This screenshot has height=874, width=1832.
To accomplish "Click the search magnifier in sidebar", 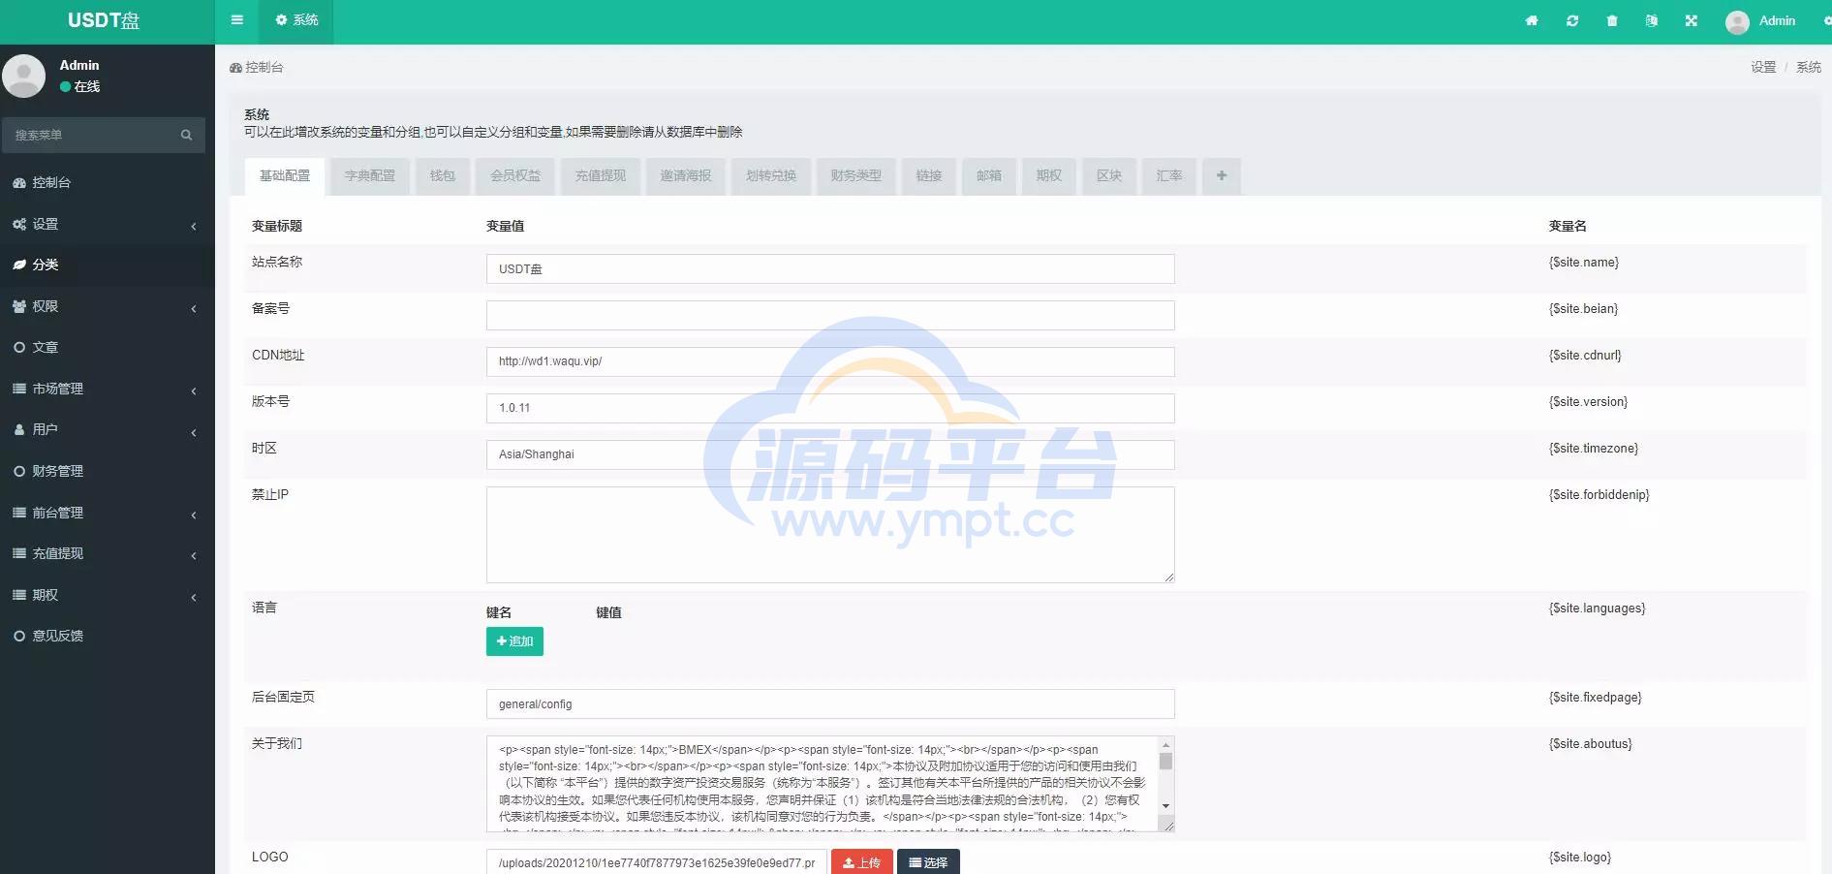I will pyautogui.click(x=187, y=135).
